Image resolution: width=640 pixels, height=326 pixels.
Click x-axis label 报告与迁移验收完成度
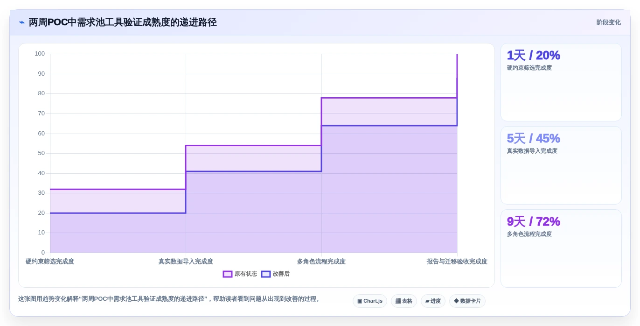coord(457,262)
